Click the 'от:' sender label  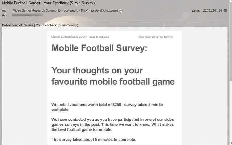click(4, 10)
